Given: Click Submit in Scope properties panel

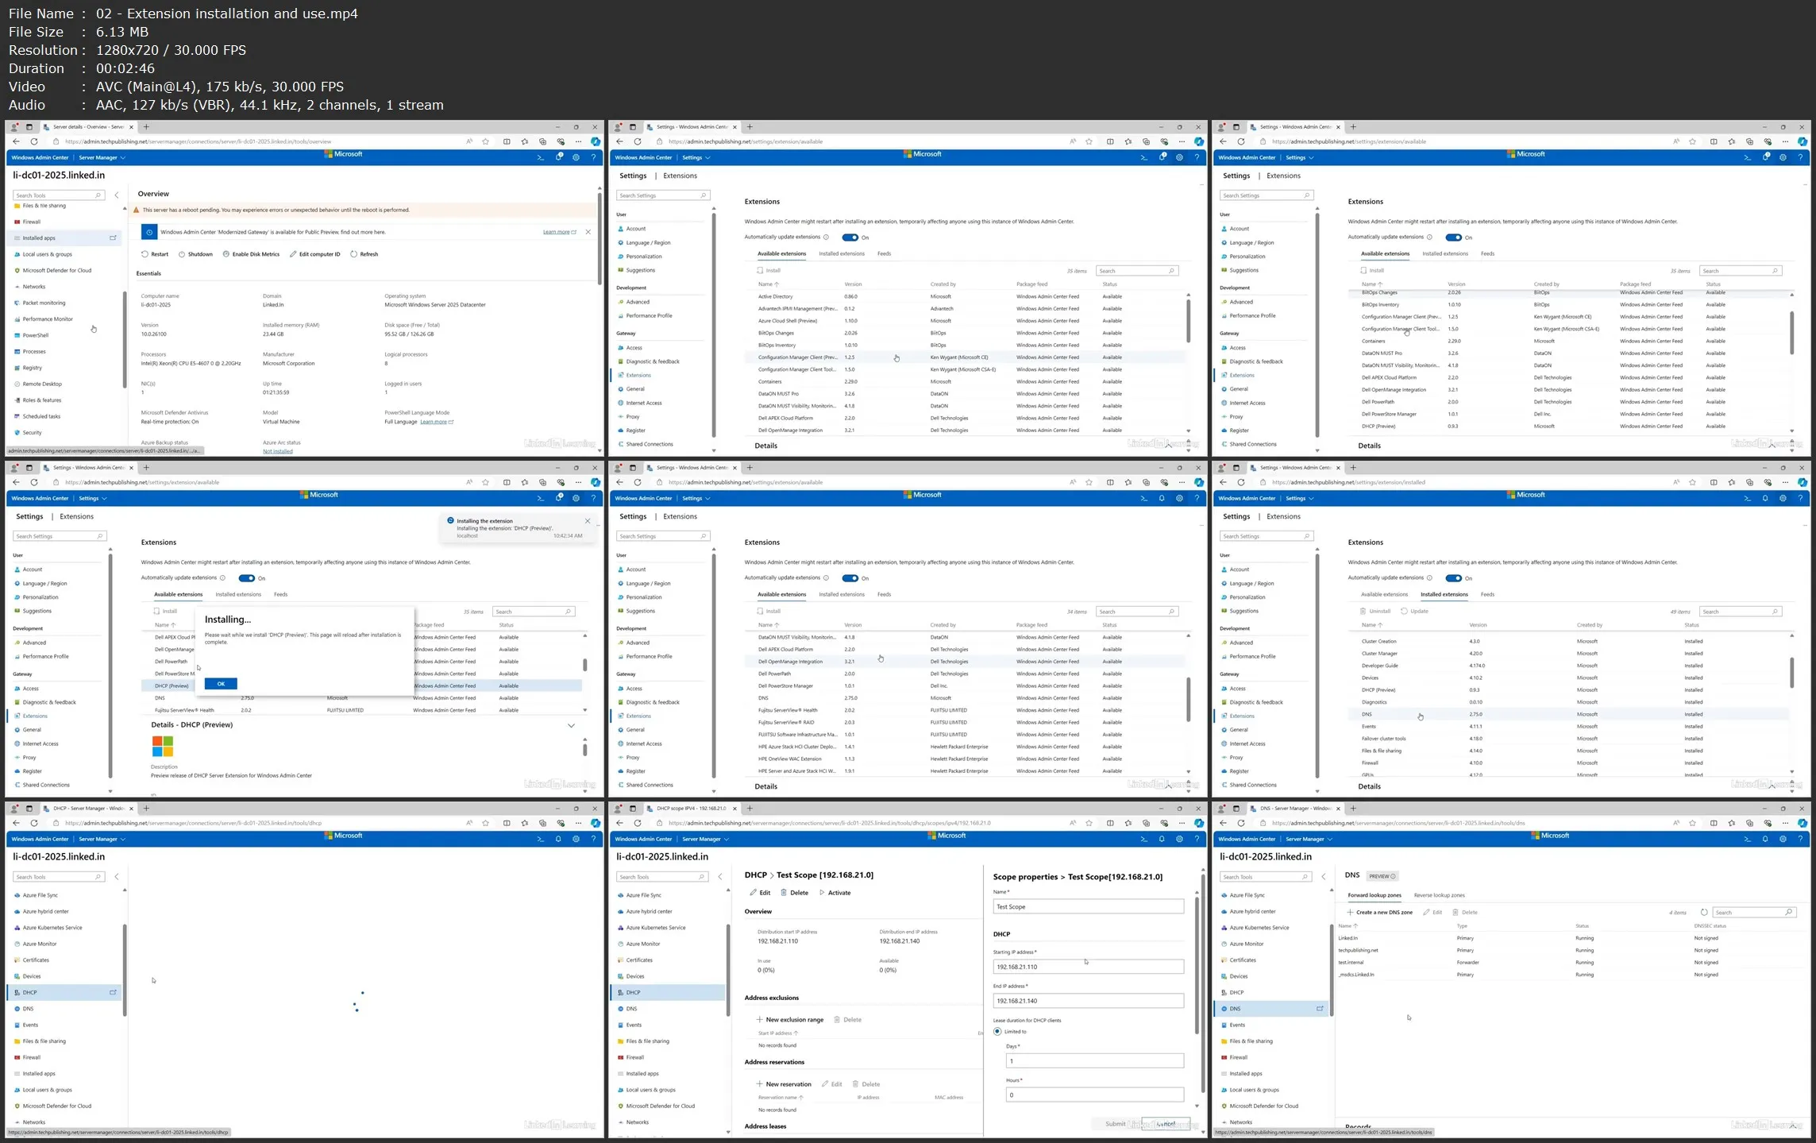Looking at the screenshot, I should point(1115,1124).
